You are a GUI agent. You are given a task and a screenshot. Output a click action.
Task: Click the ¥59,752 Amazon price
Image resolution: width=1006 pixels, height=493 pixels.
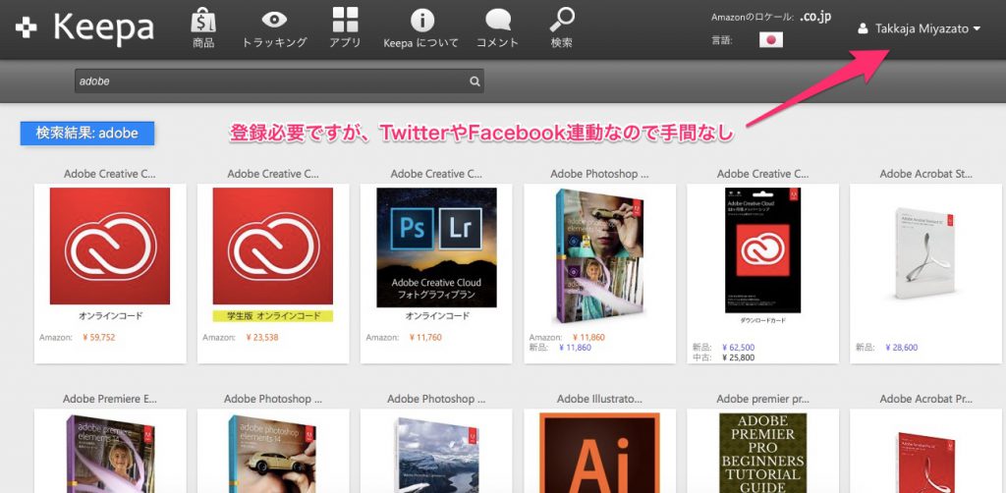click(x=97, y=336)
